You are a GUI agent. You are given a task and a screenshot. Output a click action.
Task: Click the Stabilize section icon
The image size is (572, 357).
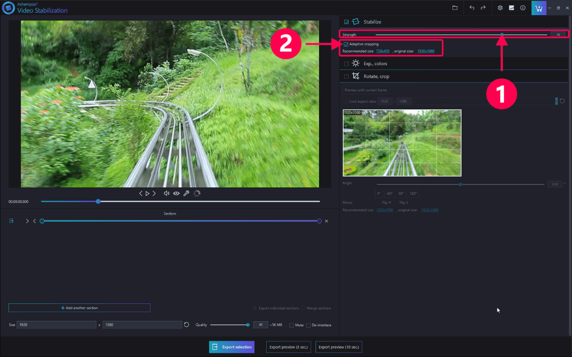coord(356,21)
